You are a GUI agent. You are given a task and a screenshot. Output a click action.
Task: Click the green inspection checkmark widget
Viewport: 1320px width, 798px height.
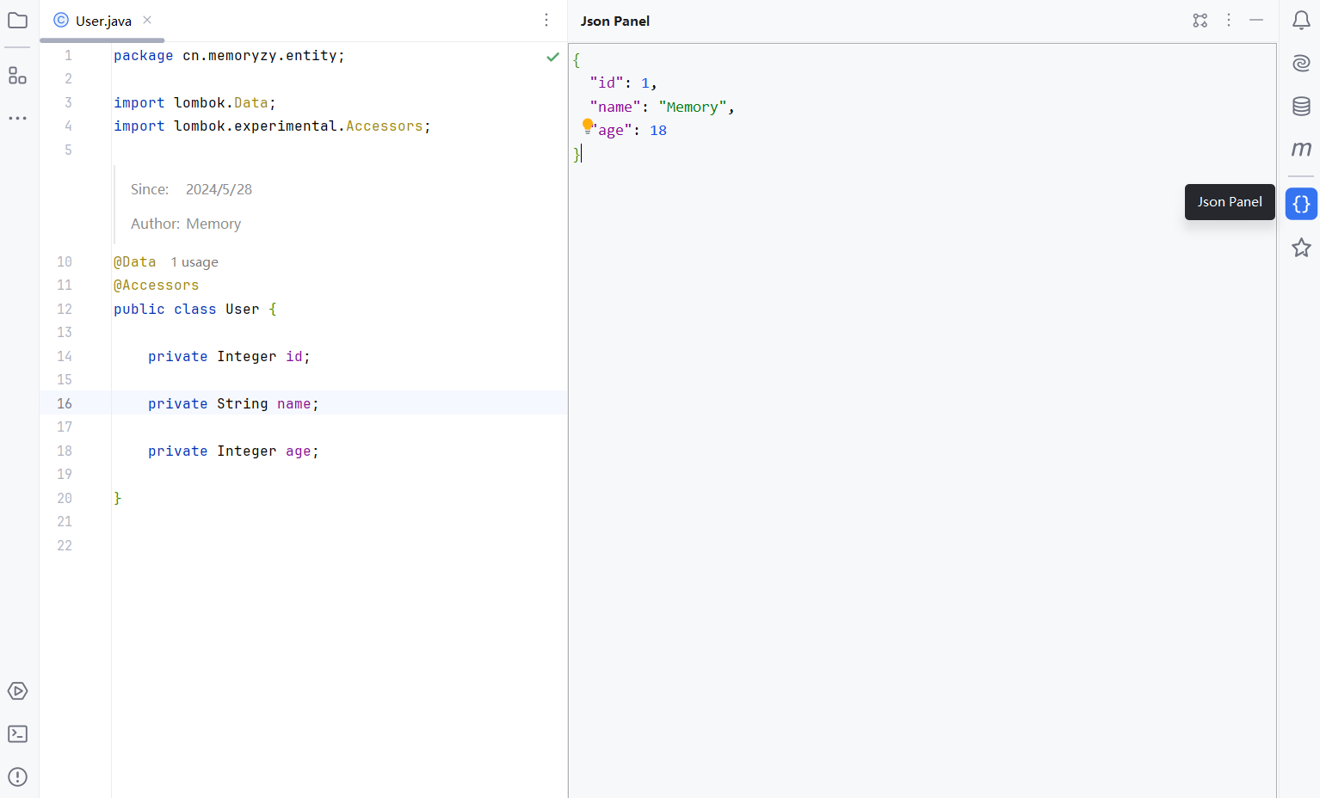point(552,57)
